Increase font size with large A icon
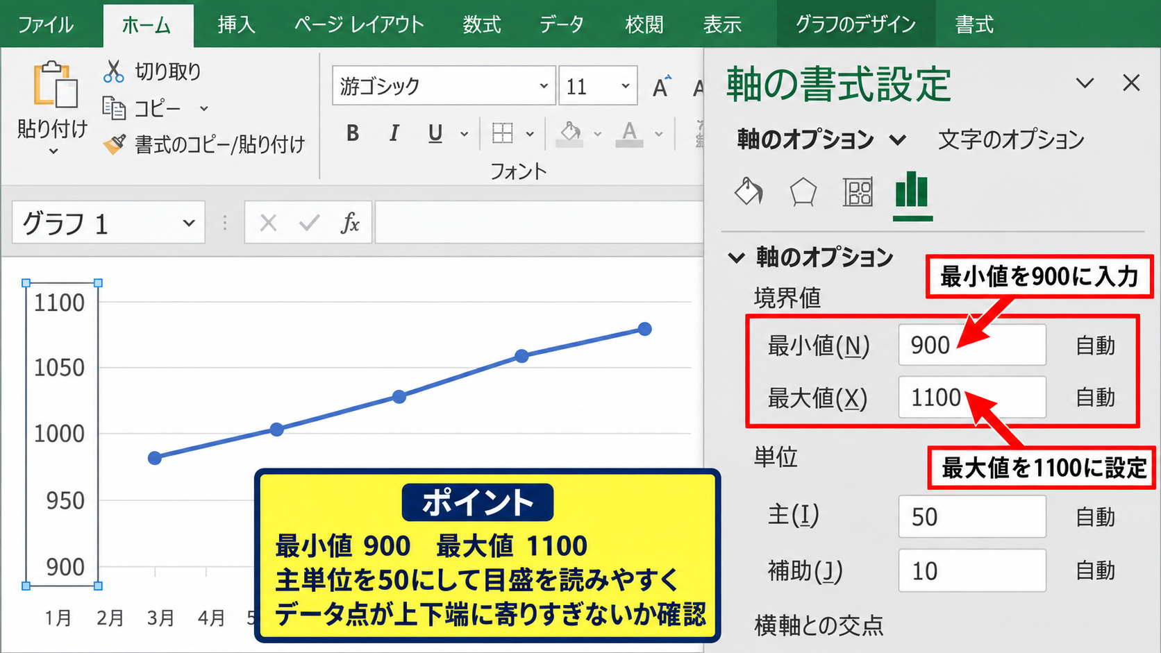 click(x=662, y=86)
